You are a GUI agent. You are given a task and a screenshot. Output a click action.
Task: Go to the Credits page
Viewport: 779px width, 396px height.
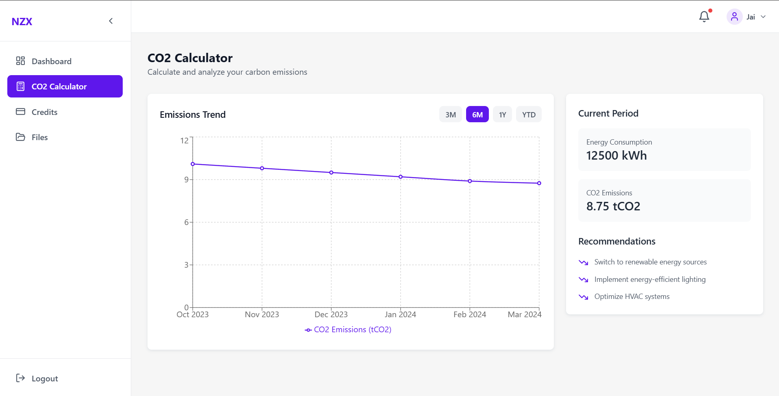point(45,112)
